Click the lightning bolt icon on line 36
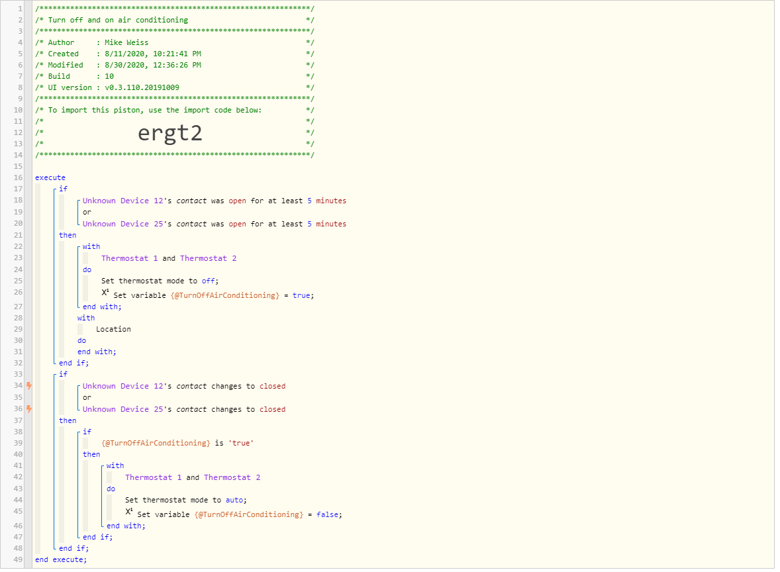This screenshot has width=780, height=572. click(29, 409)
